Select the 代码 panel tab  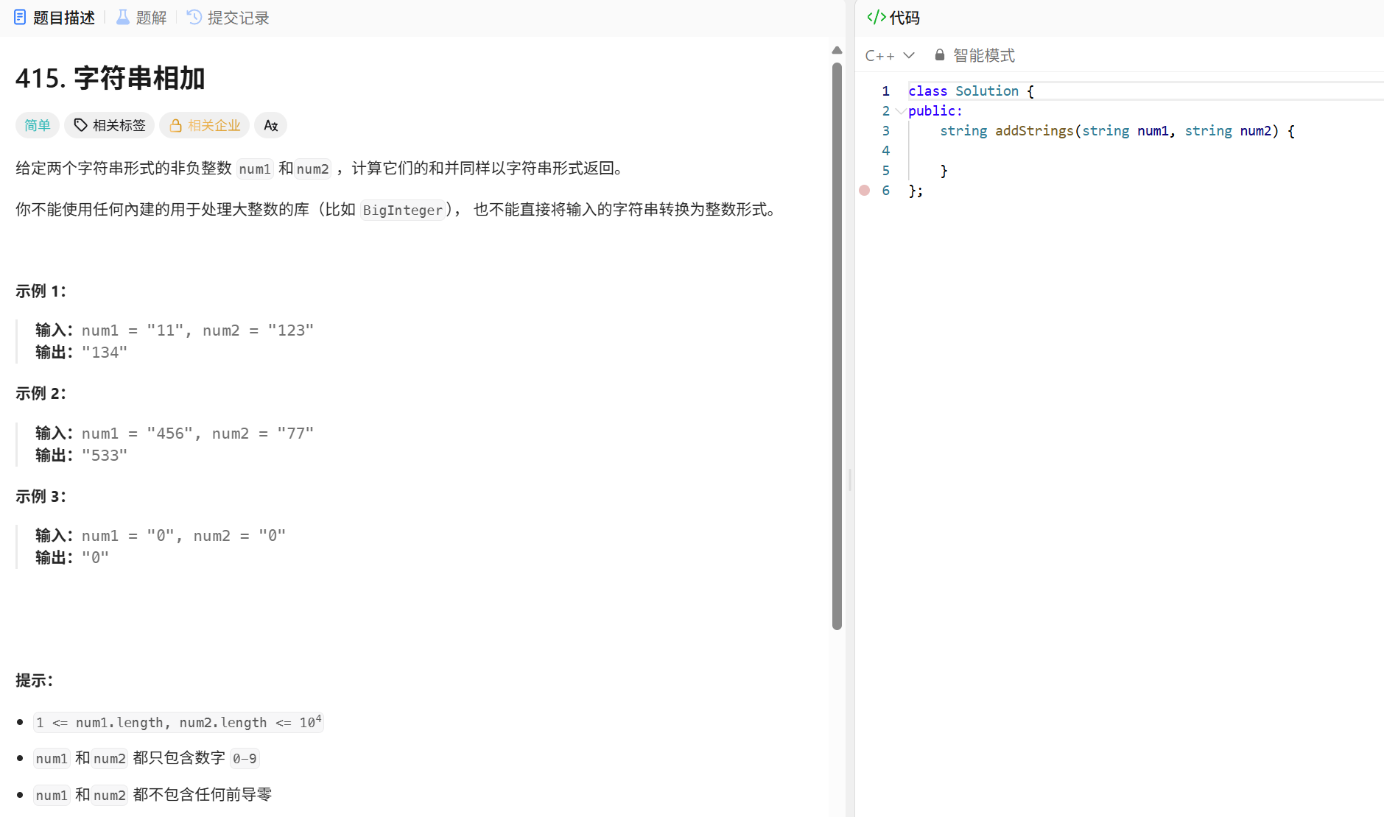(x=893, y=18)
